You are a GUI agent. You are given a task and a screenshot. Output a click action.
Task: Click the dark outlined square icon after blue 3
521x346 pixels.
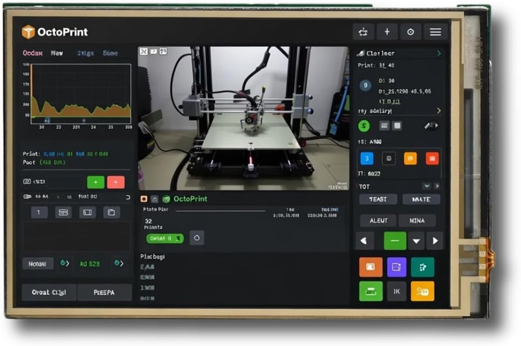389,158
